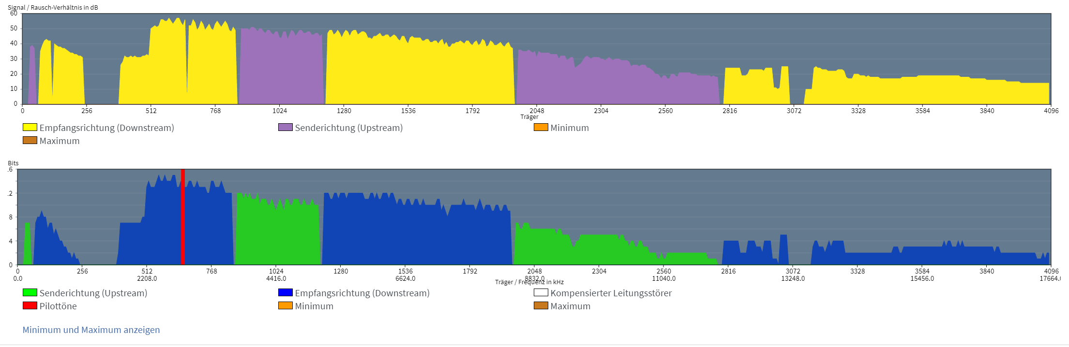
Task: Click the '2208.0' frequency label
Action: (147, 278)
